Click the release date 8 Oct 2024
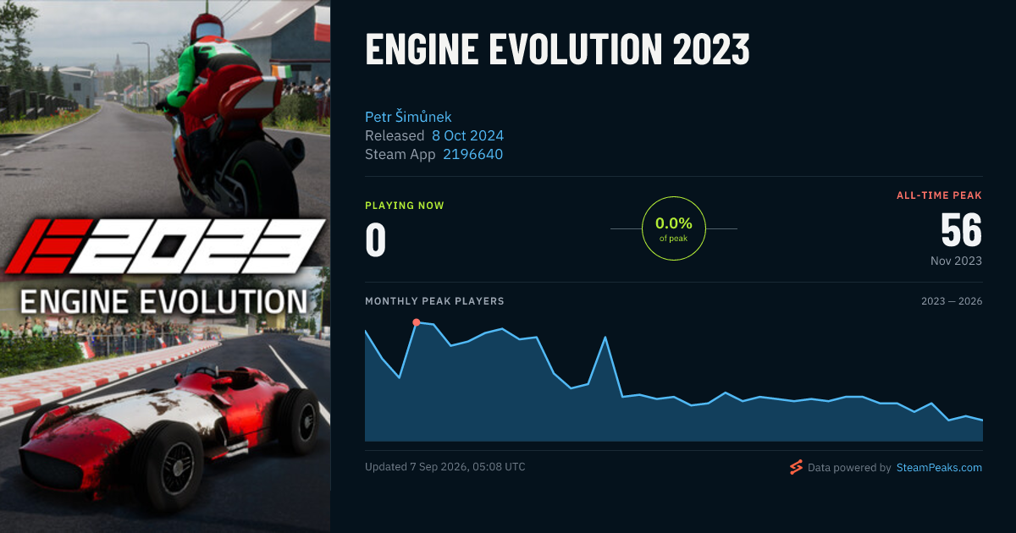1016x533 pixels. pyautogui.click(x=467, y=135)
